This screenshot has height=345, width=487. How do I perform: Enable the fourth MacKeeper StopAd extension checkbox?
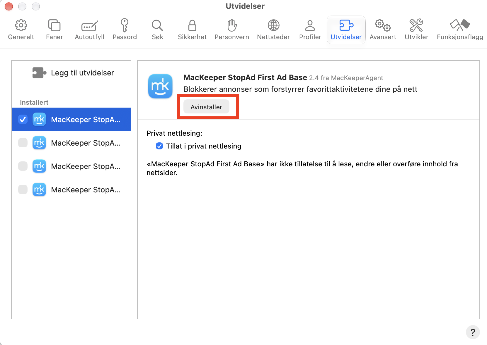coord(23,189)
